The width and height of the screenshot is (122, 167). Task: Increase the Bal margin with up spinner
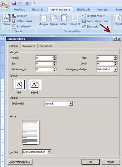click(54, 62)
